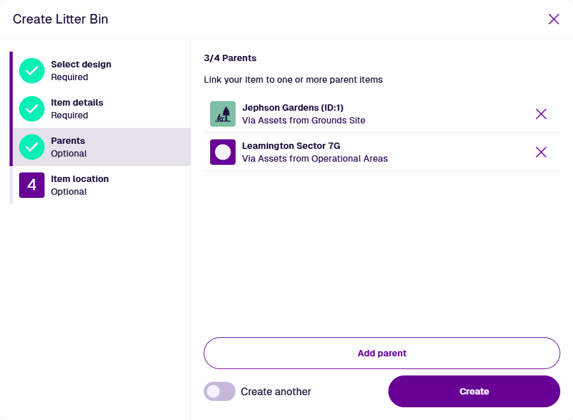Screen dimensions: 573x420
Task: Click the Jephson Gardens park tree icon
Action: 223,114
